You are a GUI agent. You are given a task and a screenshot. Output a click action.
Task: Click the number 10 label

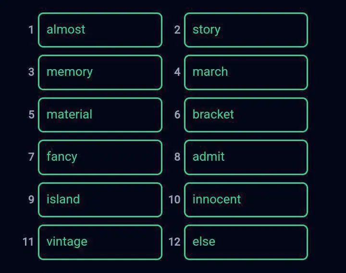point(174,200)
